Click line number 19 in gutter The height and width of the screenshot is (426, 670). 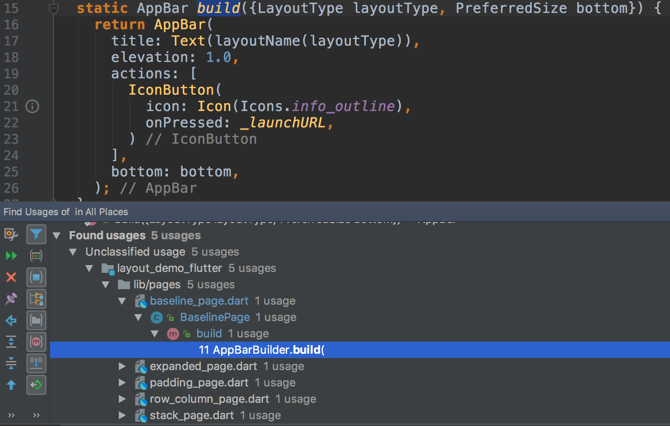(11, 74)
